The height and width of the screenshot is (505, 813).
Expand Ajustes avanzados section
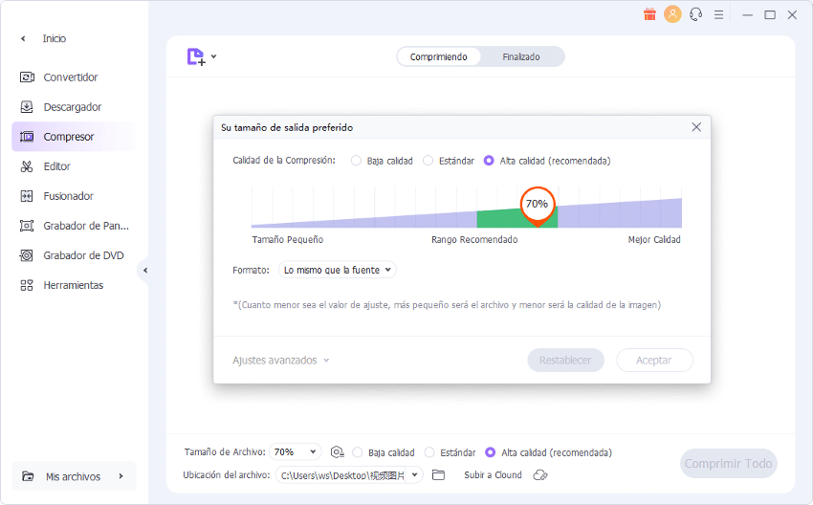point(280,361)
